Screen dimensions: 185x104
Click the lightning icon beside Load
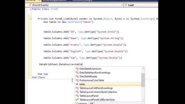coord(126,5)
